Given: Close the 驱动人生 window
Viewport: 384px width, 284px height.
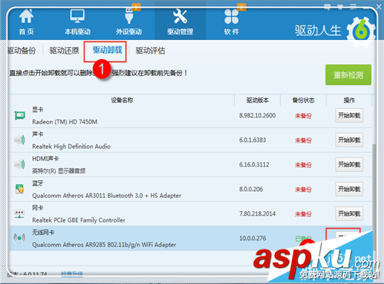Looking at the screenshot, I should (379, 7).
